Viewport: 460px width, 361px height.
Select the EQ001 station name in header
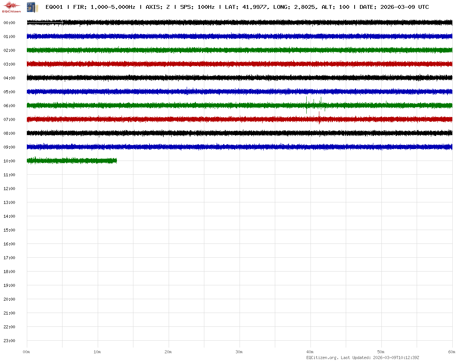tap(54, 7)
